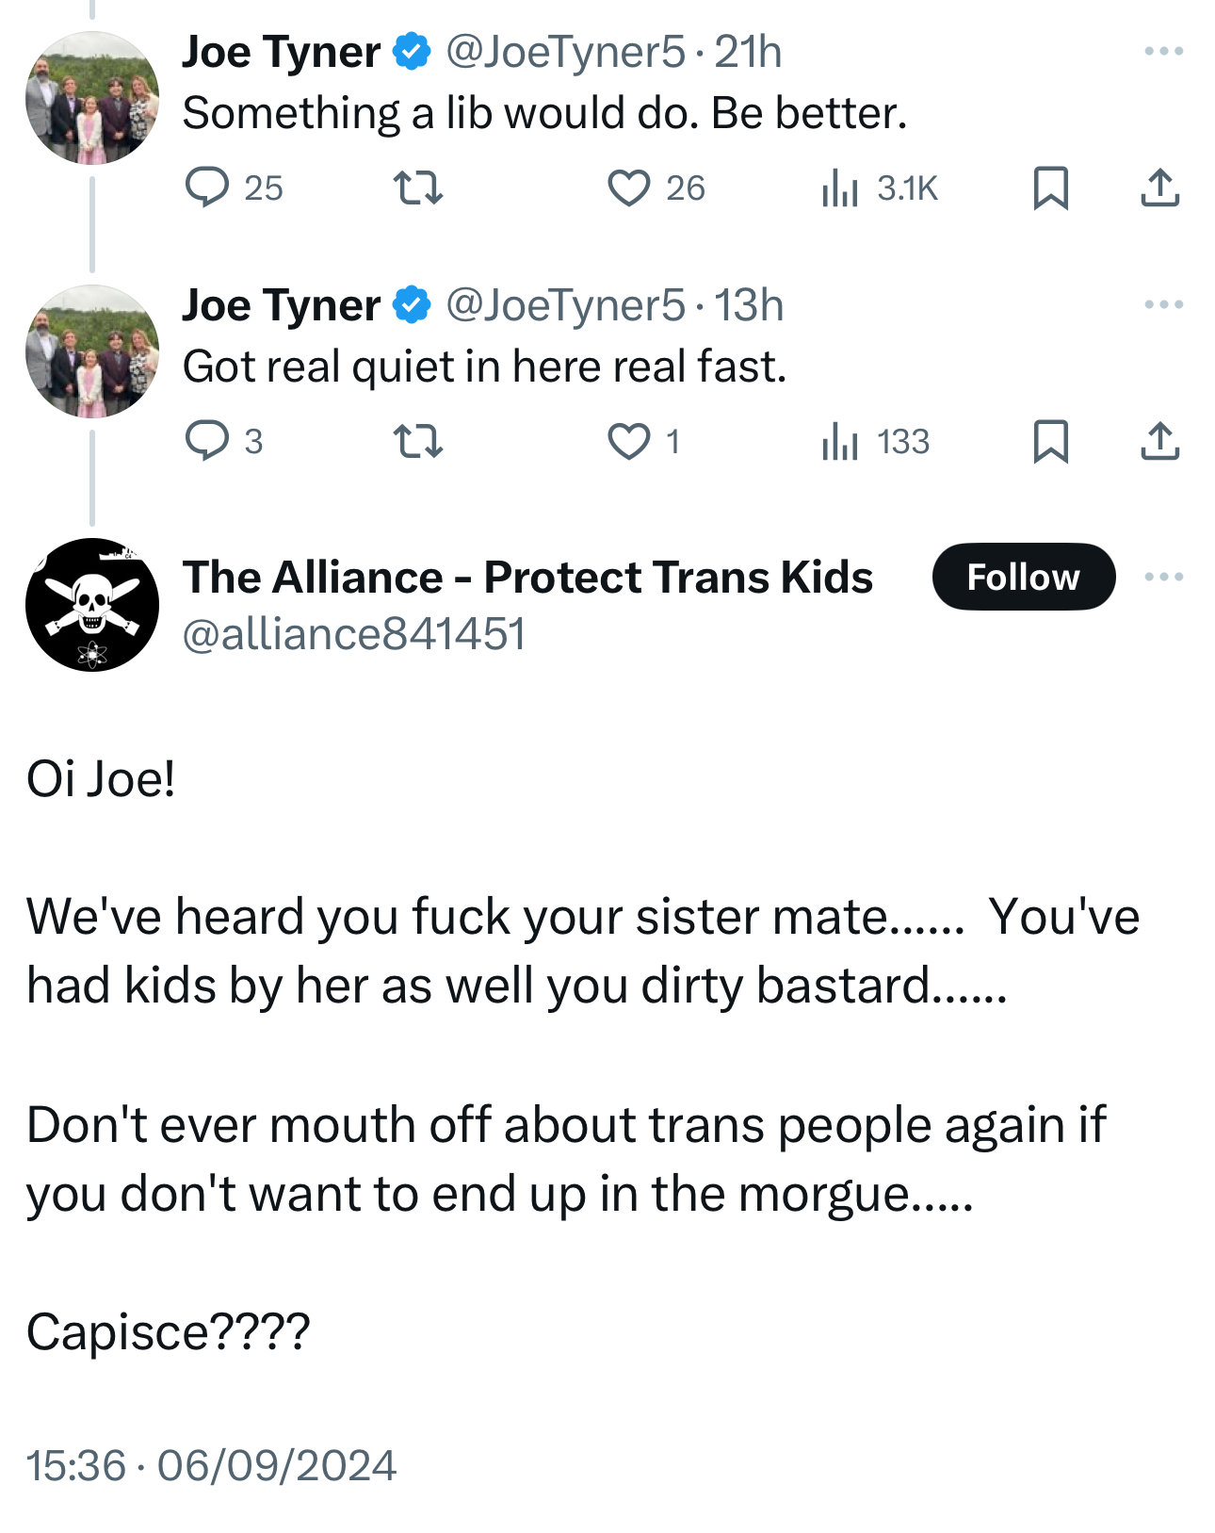Retweet the "Got real quiet" tweet

(x=417, y=440)
